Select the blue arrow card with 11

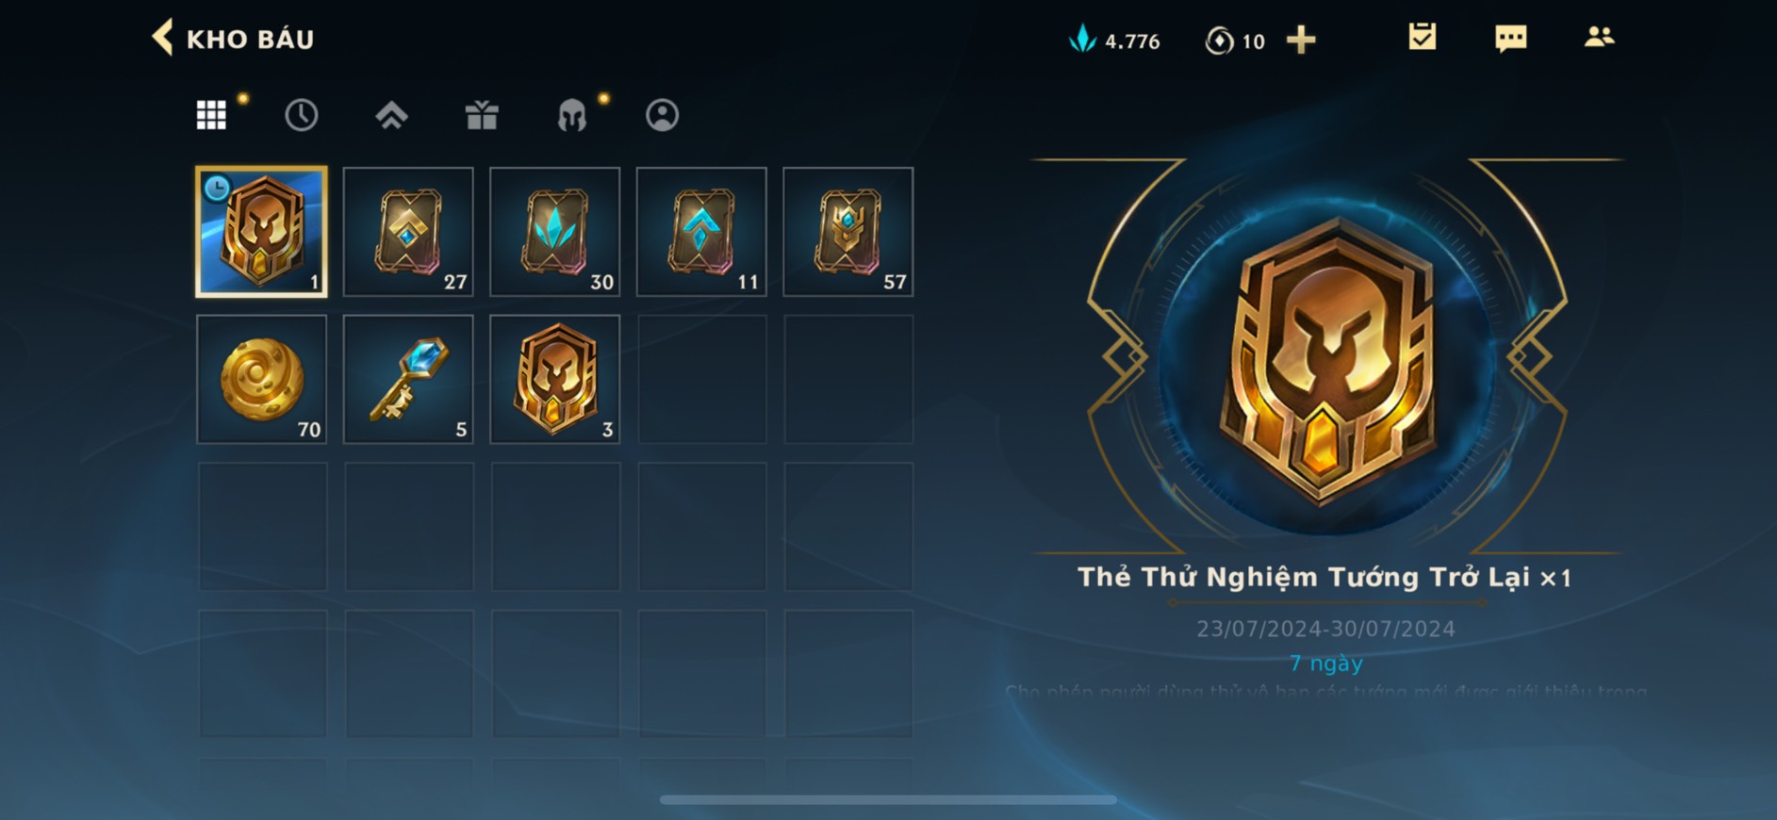pos(701,232)
